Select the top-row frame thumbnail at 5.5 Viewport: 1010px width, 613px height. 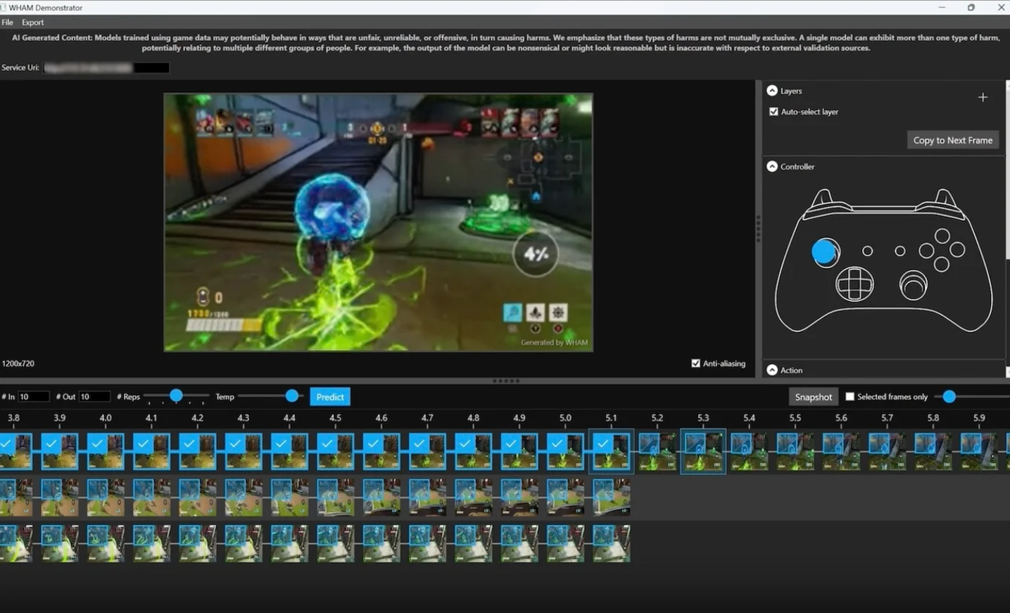pyautogui.click(x=795, y=451)
